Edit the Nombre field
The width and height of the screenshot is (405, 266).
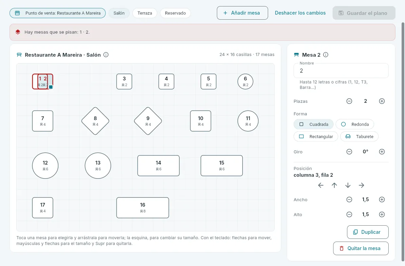(341, 71)
